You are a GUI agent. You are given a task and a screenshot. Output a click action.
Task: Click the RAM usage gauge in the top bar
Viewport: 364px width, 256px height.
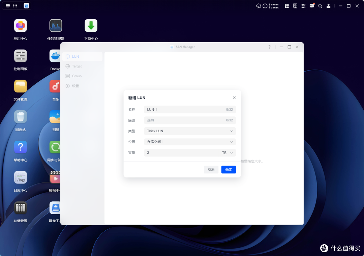tap(265, 6)
